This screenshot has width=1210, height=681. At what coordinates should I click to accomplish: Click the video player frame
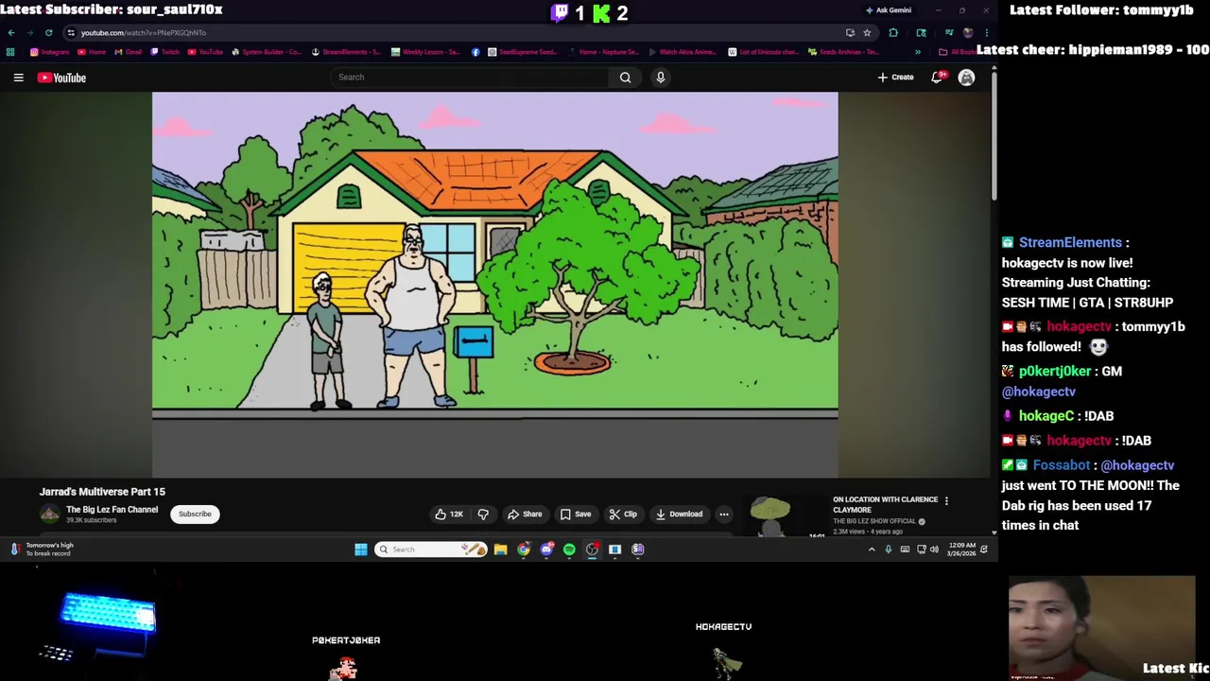(494, 285)
